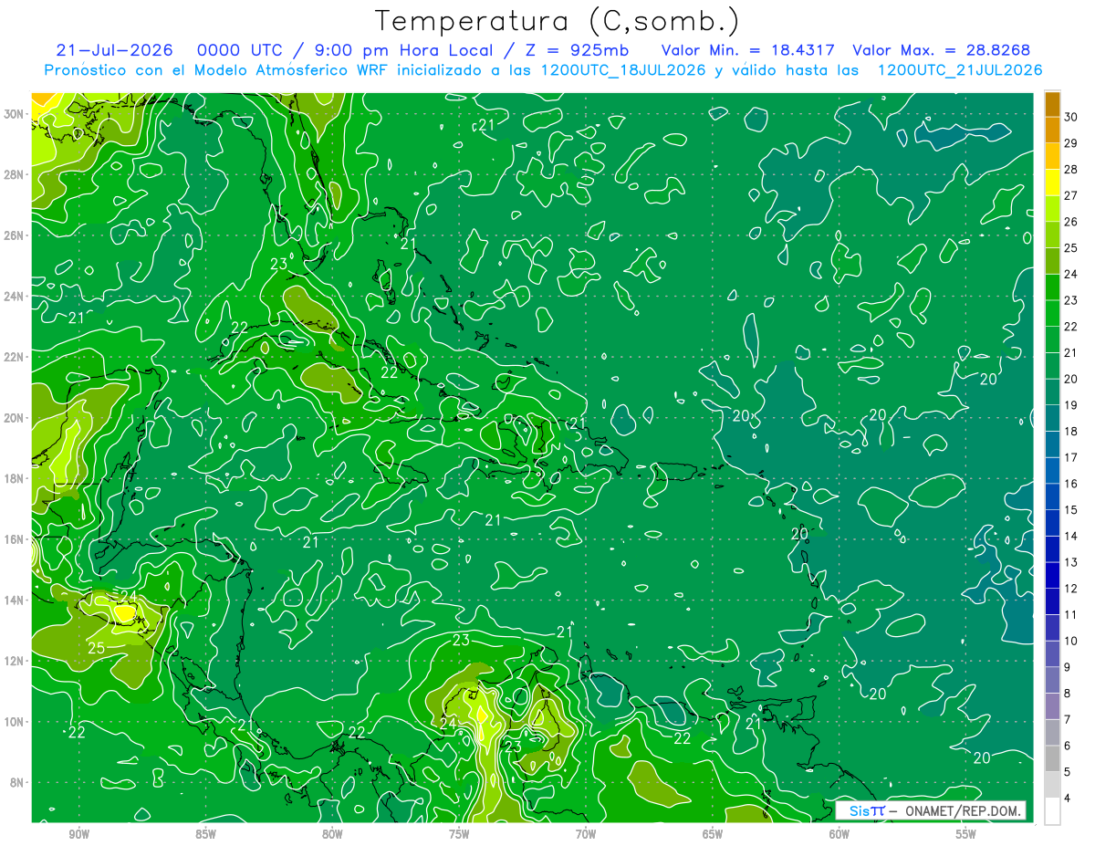Click the 26N latitude label
This screenshot has height=846, width=1095.
tap(14, 235)
